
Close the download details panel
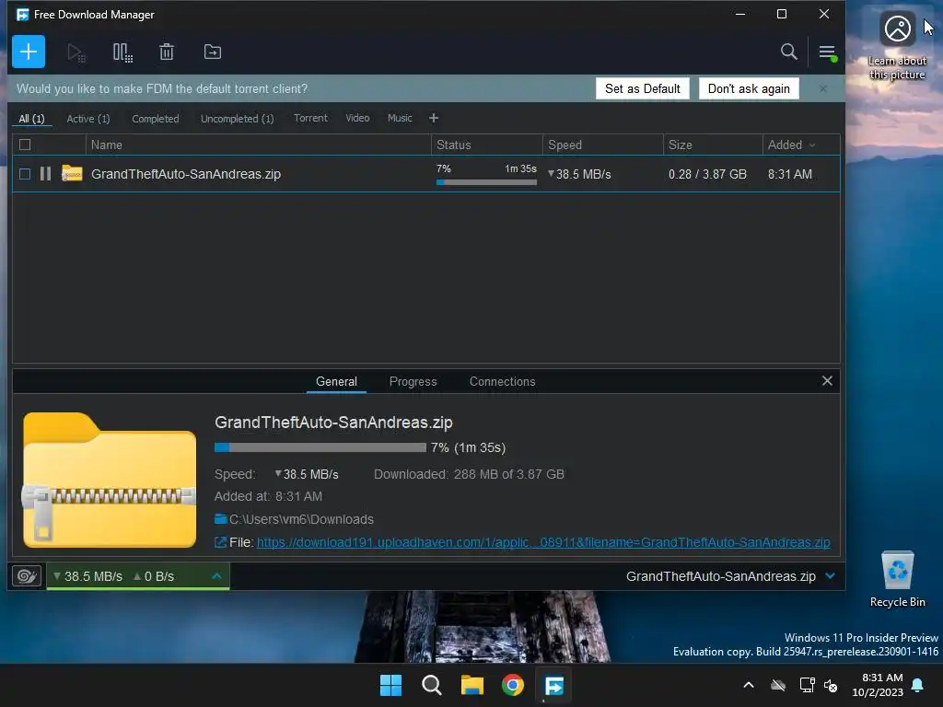pos(827,380)
